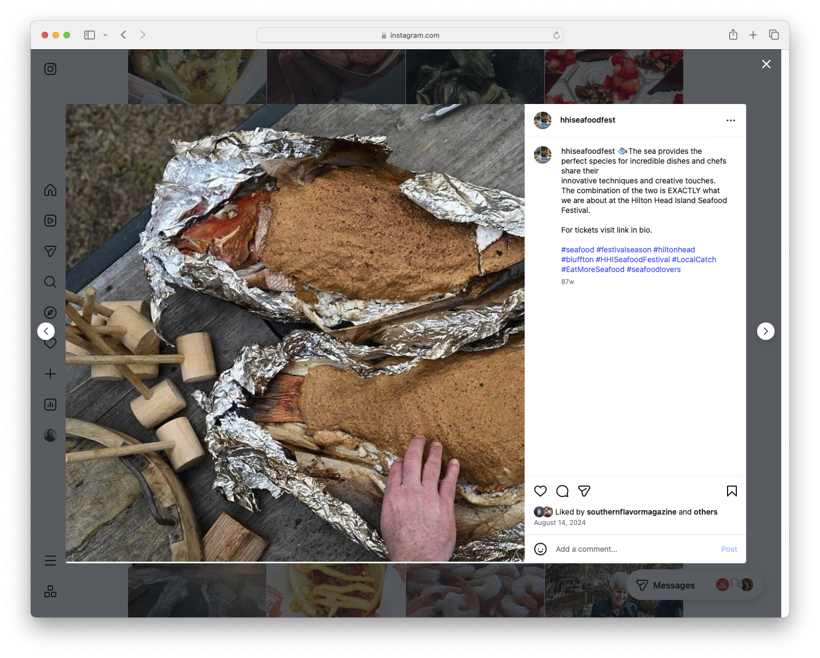The width and height of the screenshot is (820, 658).
Task: Like the post using the heart icon
Action: (540, 491)
